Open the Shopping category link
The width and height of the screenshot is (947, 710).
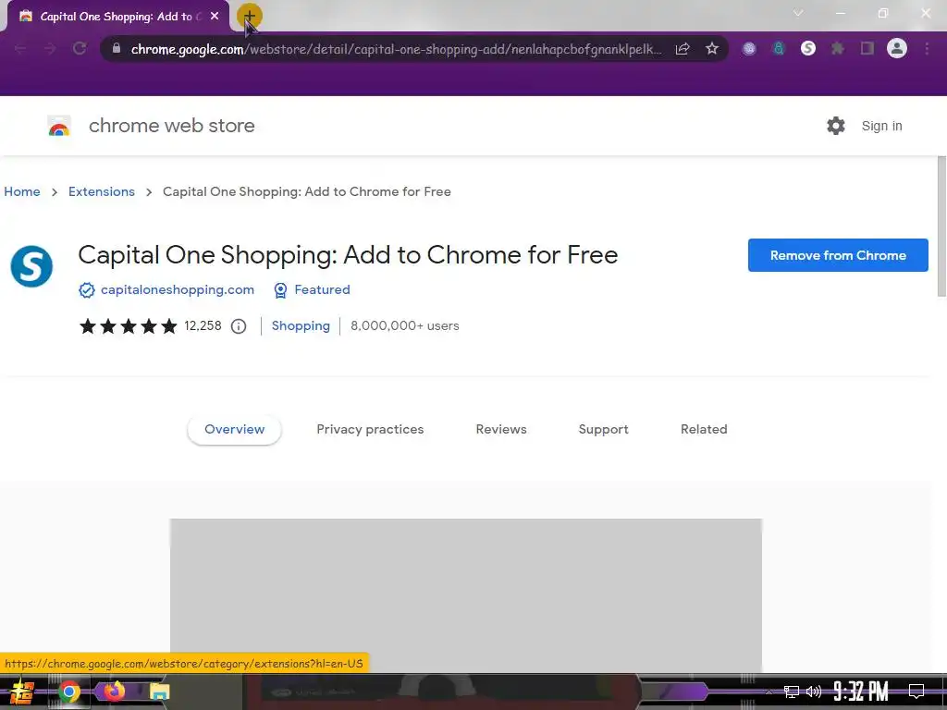[x=301, y=326]
